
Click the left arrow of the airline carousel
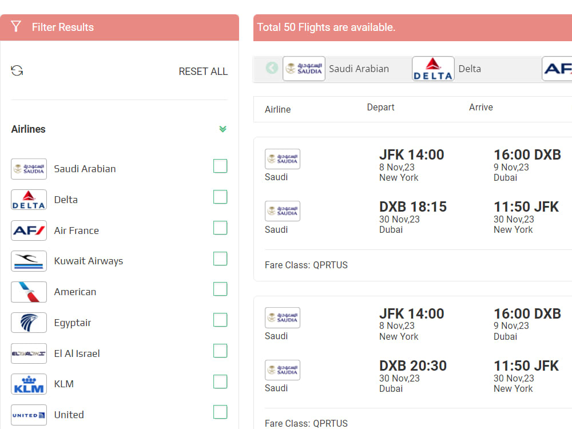tap(272, 67)
